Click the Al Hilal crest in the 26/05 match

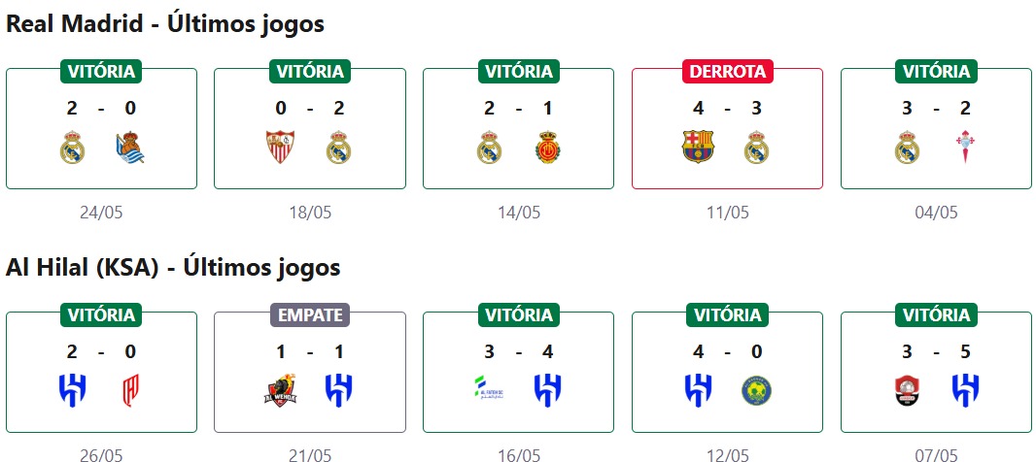(73, 390)
